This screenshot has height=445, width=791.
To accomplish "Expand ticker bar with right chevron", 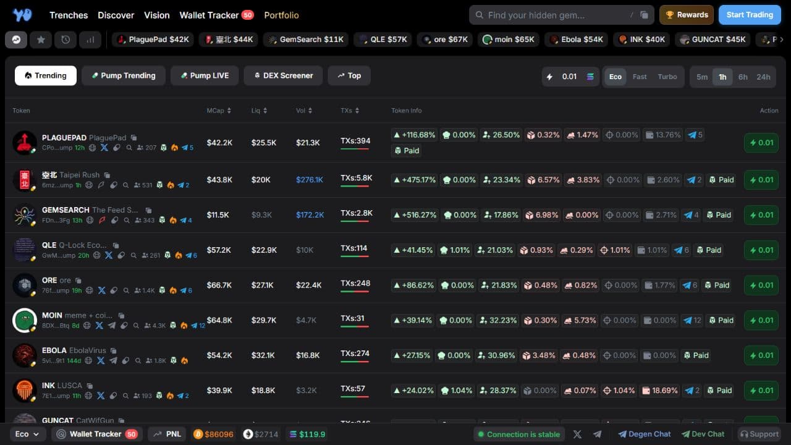I will pos(781,40).
